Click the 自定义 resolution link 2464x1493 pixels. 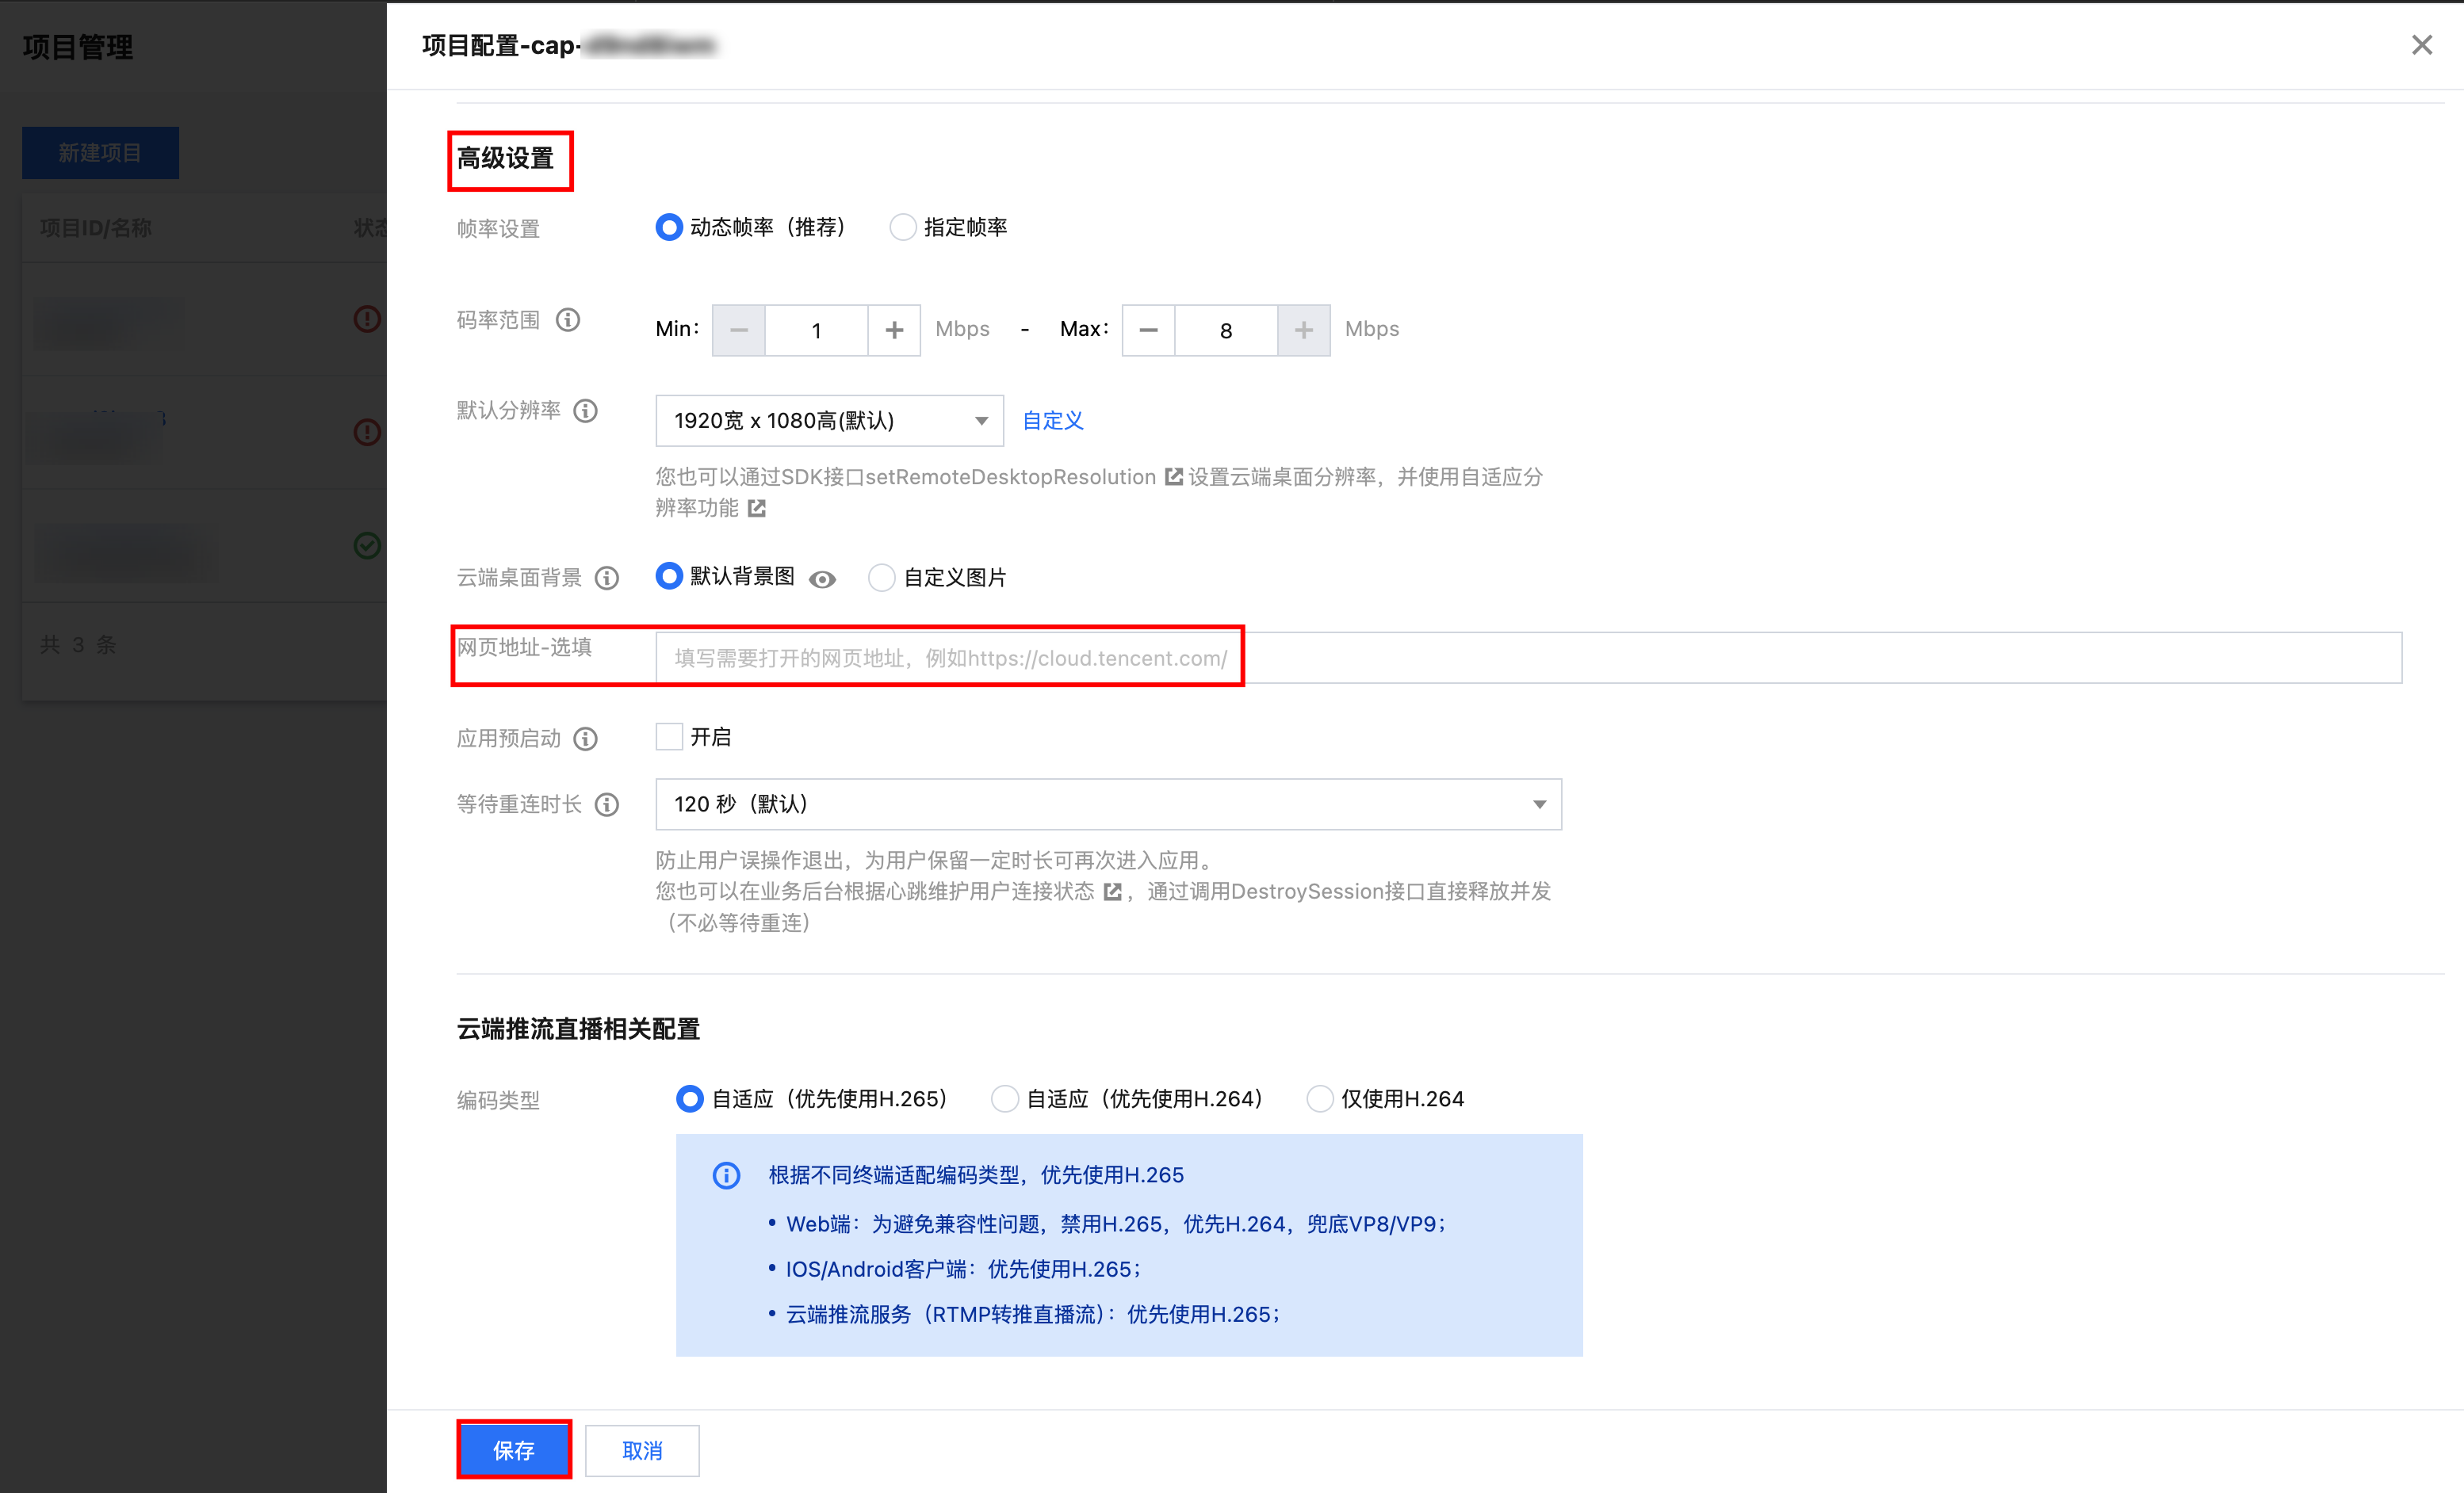1053,421
